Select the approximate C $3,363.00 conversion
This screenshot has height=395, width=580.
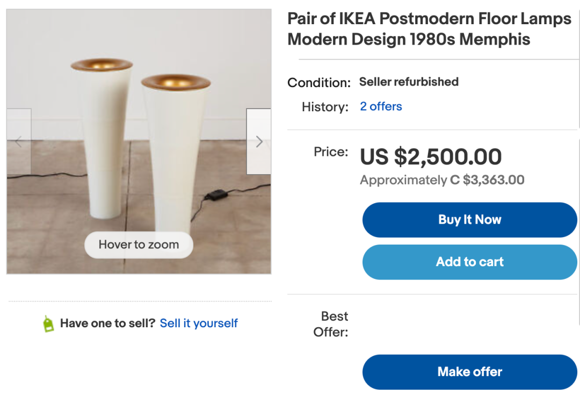(x=442, y=180)
